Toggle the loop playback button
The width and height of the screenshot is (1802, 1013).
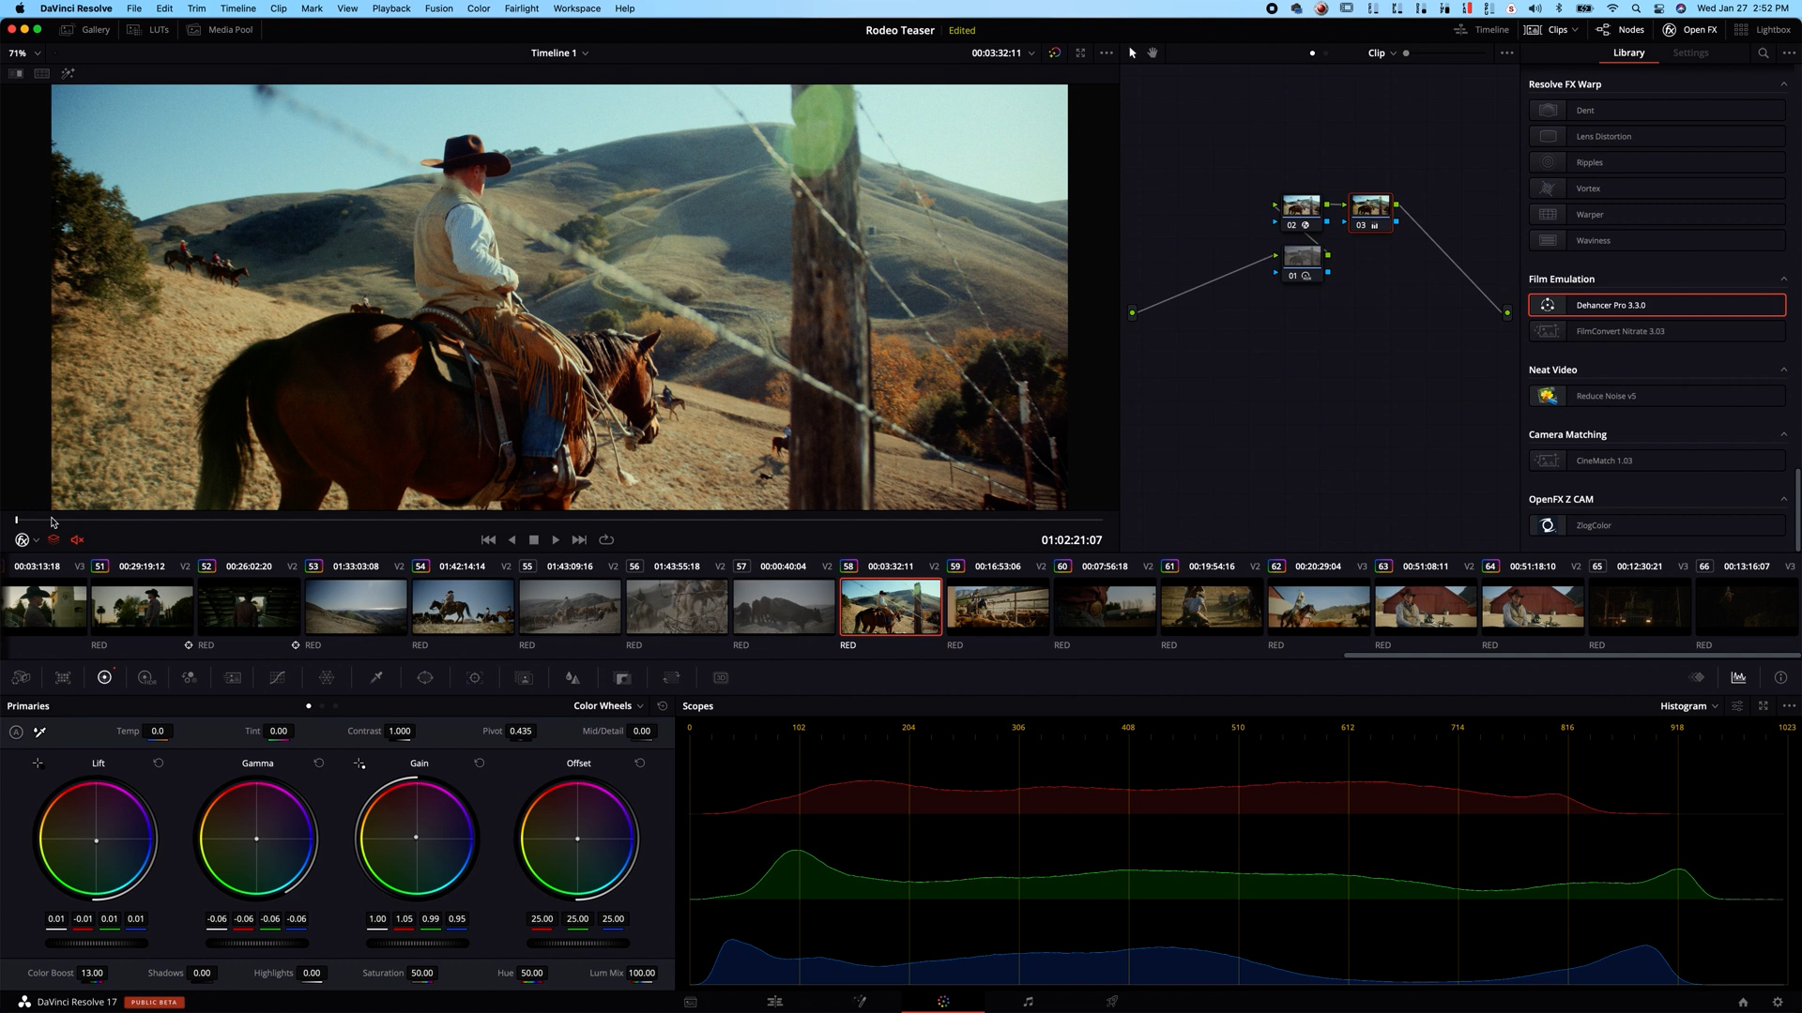[607, 539]
